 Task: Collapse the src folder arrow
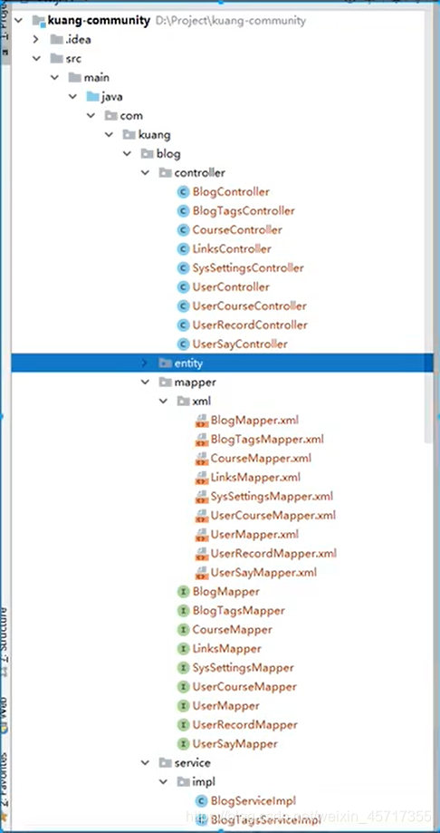coord(36,58)
